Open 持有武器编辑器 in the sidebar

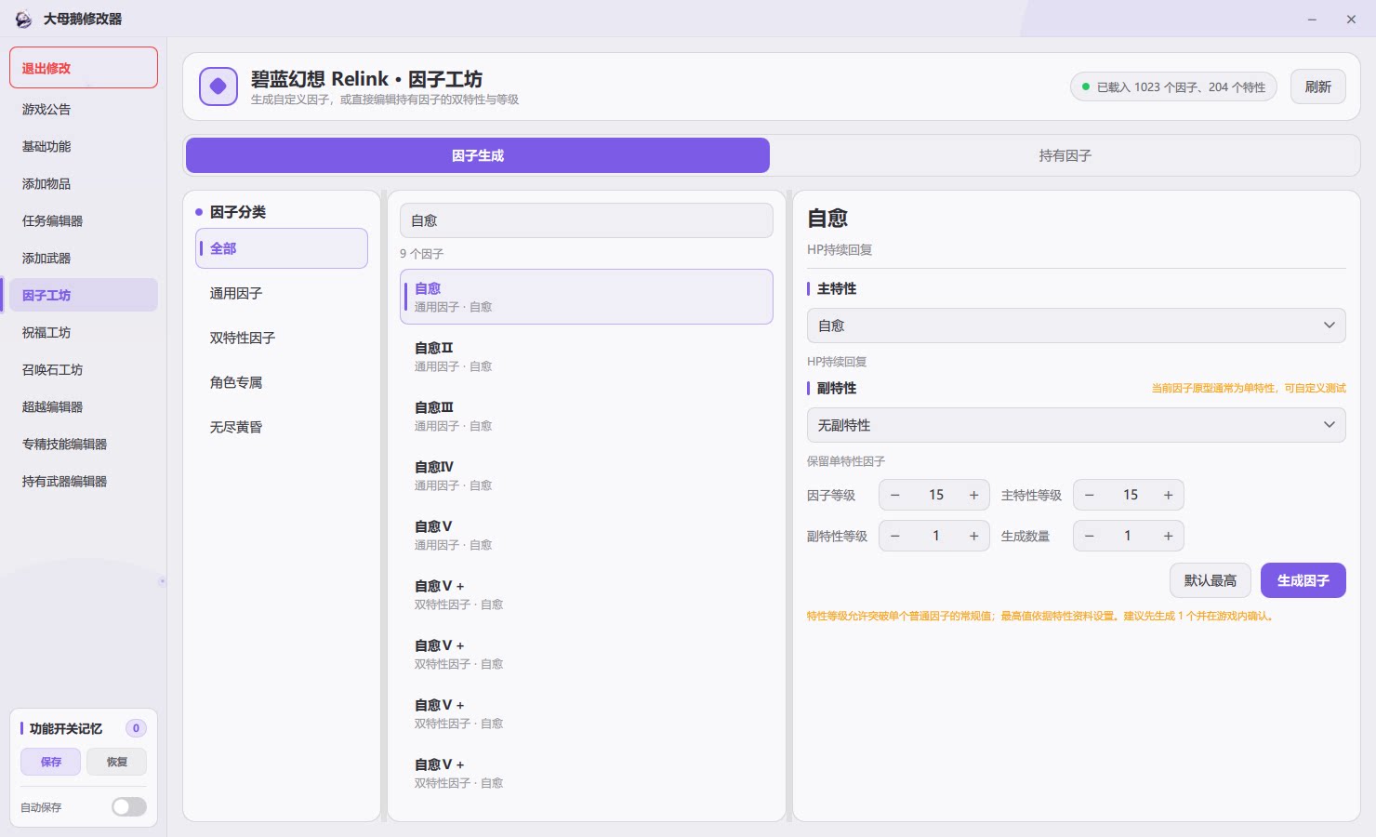tap(84, 481)
